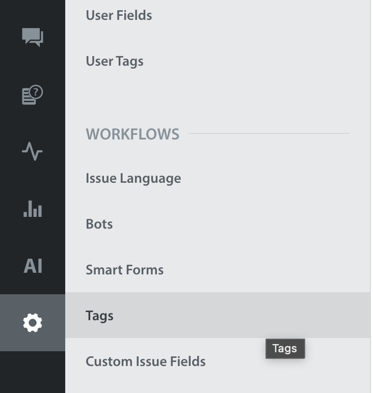Open Smart Forms settings
The image size is (373, 393).
pyautogui.click(x=124, y=270)
